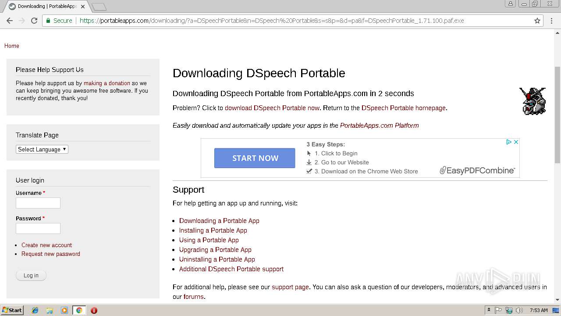Image resolution: width=561 pixels, height=316 pixels.
Task: Open a new tab with the blank tab button
Action: click(99, 7)
